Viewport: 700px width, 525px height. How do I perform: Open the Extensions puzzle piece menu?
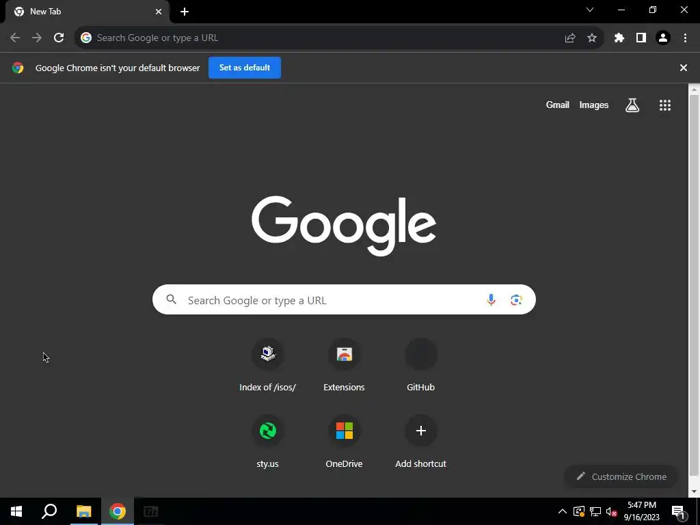(619, 38)
